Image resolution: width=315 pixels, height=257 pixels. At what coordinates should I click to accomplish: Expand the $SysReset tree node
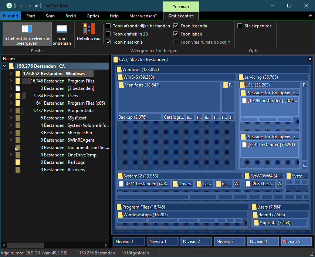11,118
